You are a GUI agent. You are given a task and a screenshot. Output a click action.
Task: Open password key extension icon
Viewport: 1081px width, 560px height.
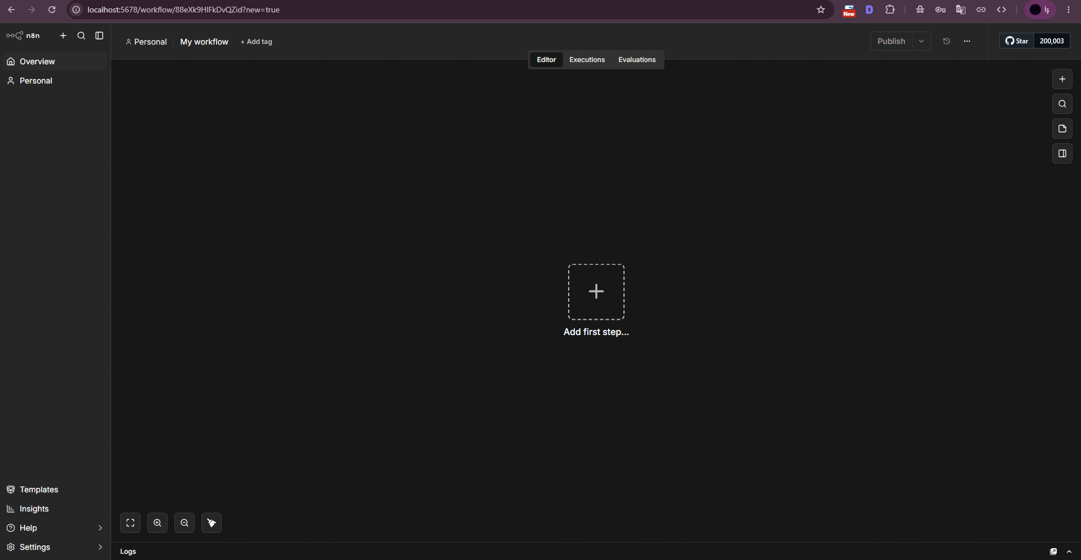coord(941,10)
